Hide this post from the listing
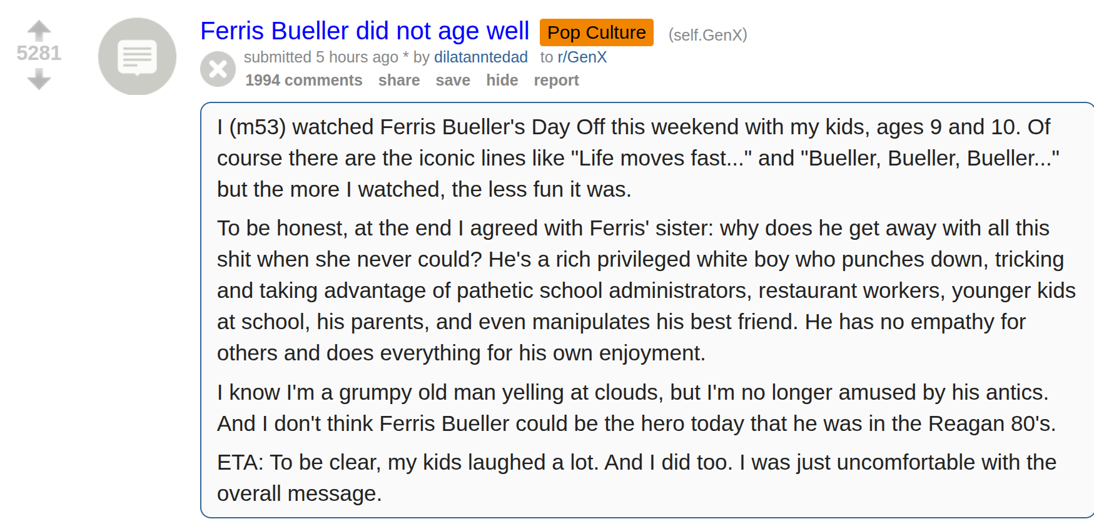Viewport: 1094px width, 524px height. tap(502, 80)
